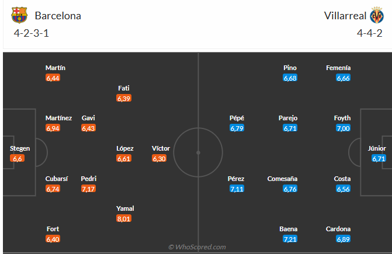Select Pedri's 7,17 rating badge
The height and width of the screenshot is (254, 392).
(x=89, y=189)
